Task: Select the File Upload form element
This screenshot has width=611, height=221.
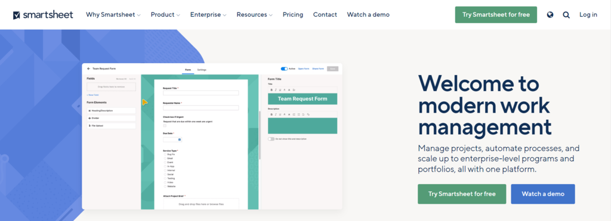Action: coord(111,126)
